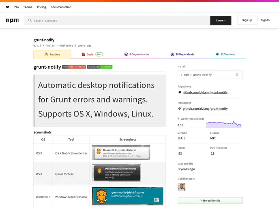Click the '153' weekly downloads value
Viewport: 279px width, 207px height.
pos(180,125)
